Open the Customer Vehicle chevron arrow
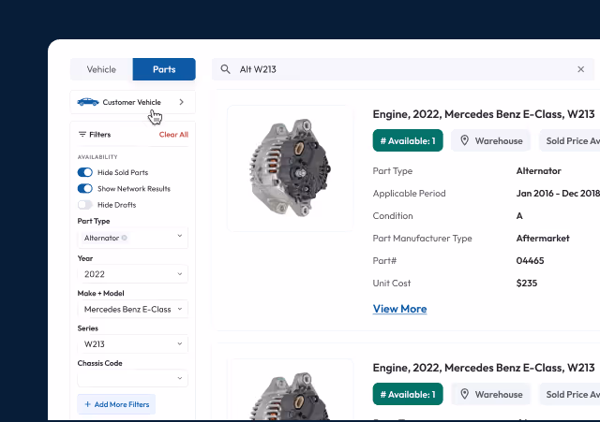The image size is (600, 422). point(181,102)
